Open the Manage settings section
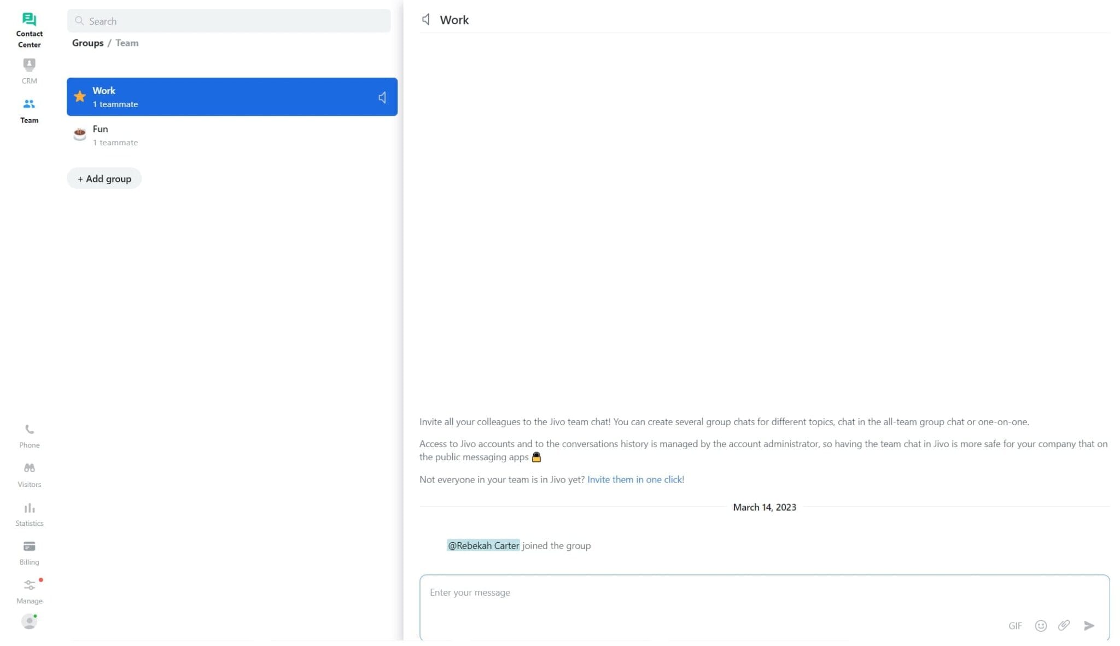 [x=29, y=589]
